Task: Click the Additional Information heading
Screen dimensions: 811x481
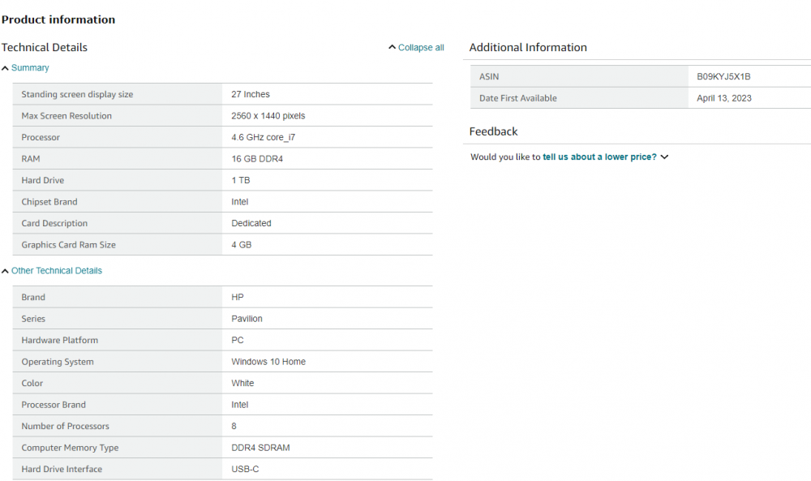Action: coord(528,48)
